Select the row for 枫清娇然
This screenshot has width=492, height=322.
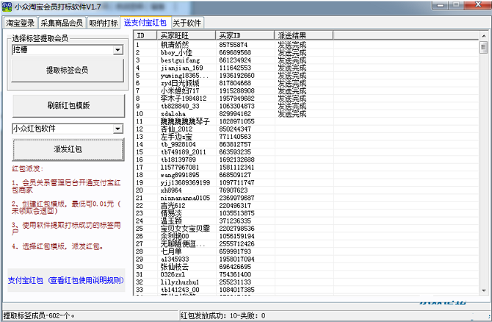coord(306,45)
